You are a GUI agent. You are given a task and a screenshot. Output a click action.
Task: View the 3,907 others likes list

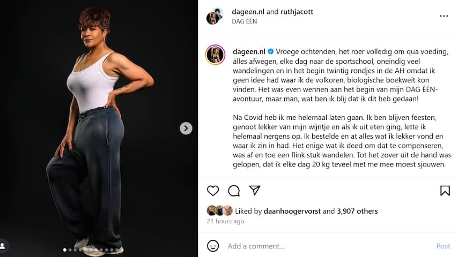click(x=357, y=211)
